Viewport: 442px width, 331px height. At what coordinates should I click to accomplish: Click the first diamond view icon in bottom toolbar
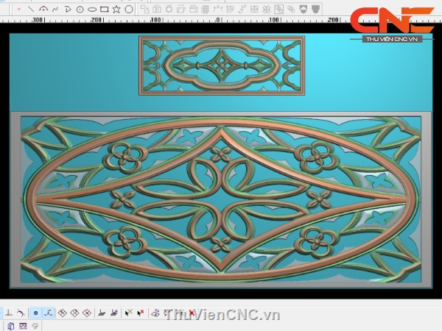63,313
